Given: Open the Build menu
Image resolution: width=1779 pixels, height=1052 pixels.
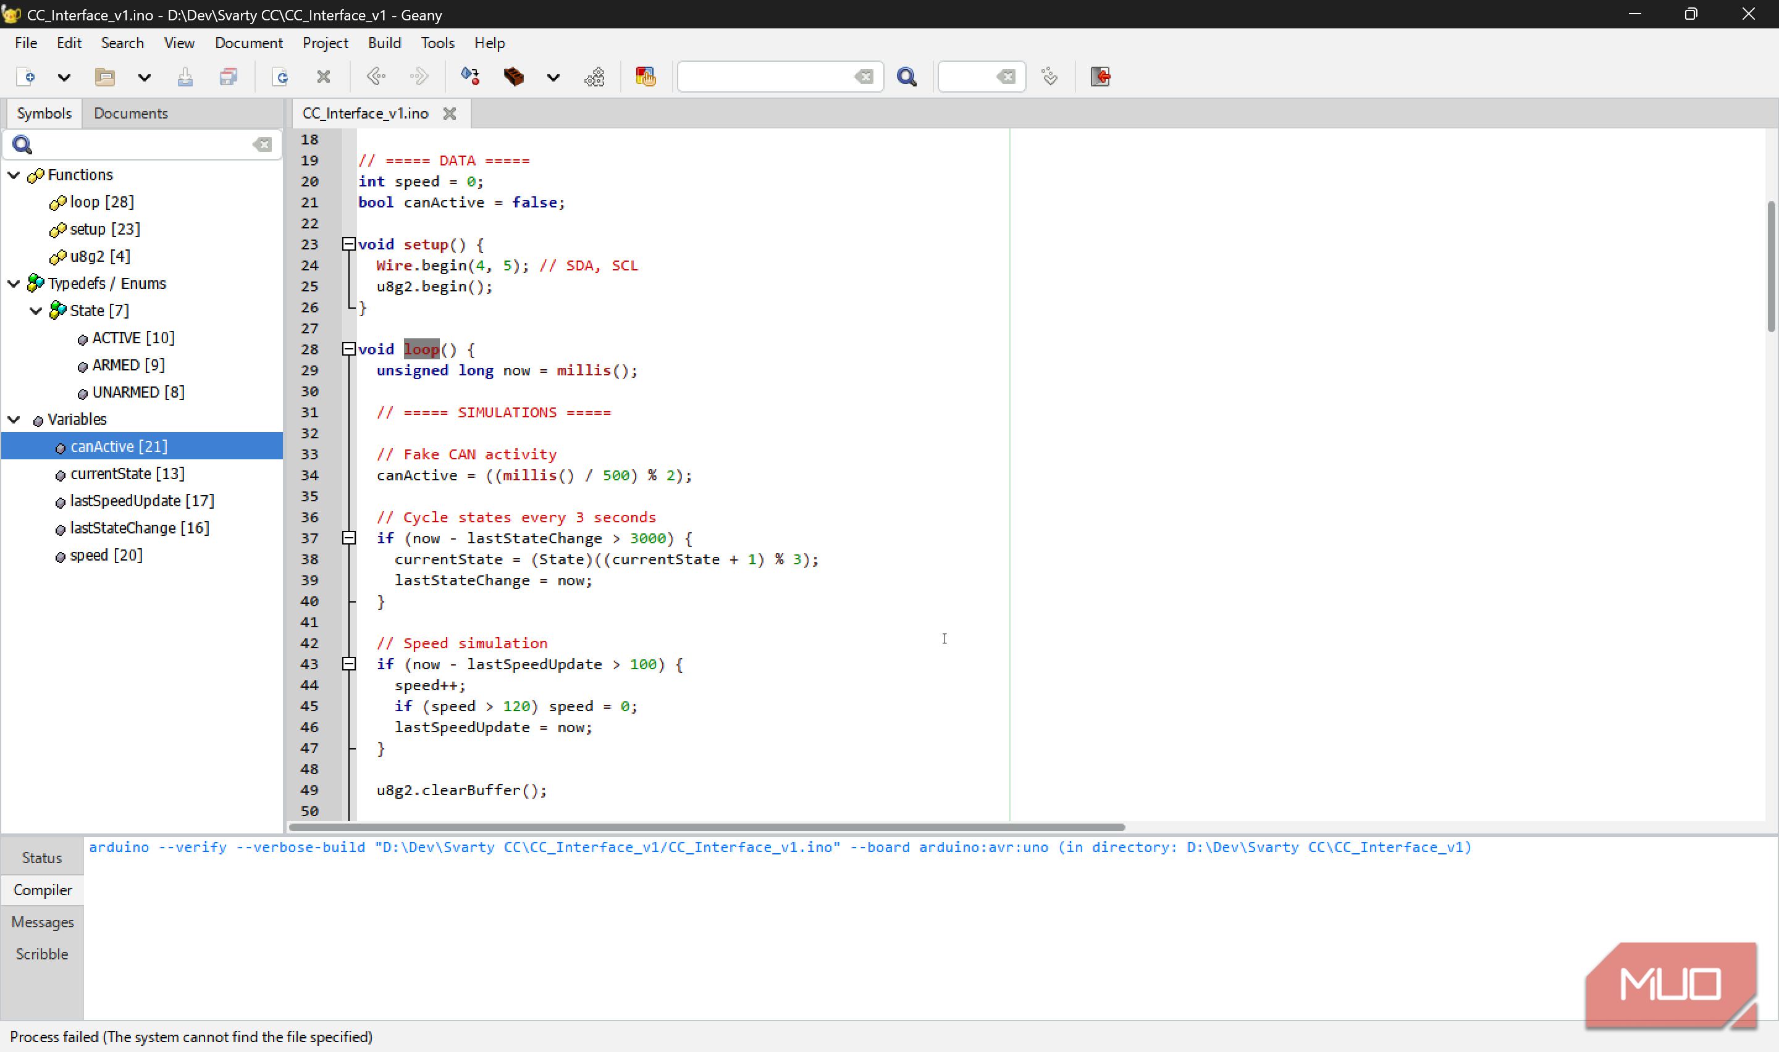Looking at the screenshot, I should click(384, 43).
